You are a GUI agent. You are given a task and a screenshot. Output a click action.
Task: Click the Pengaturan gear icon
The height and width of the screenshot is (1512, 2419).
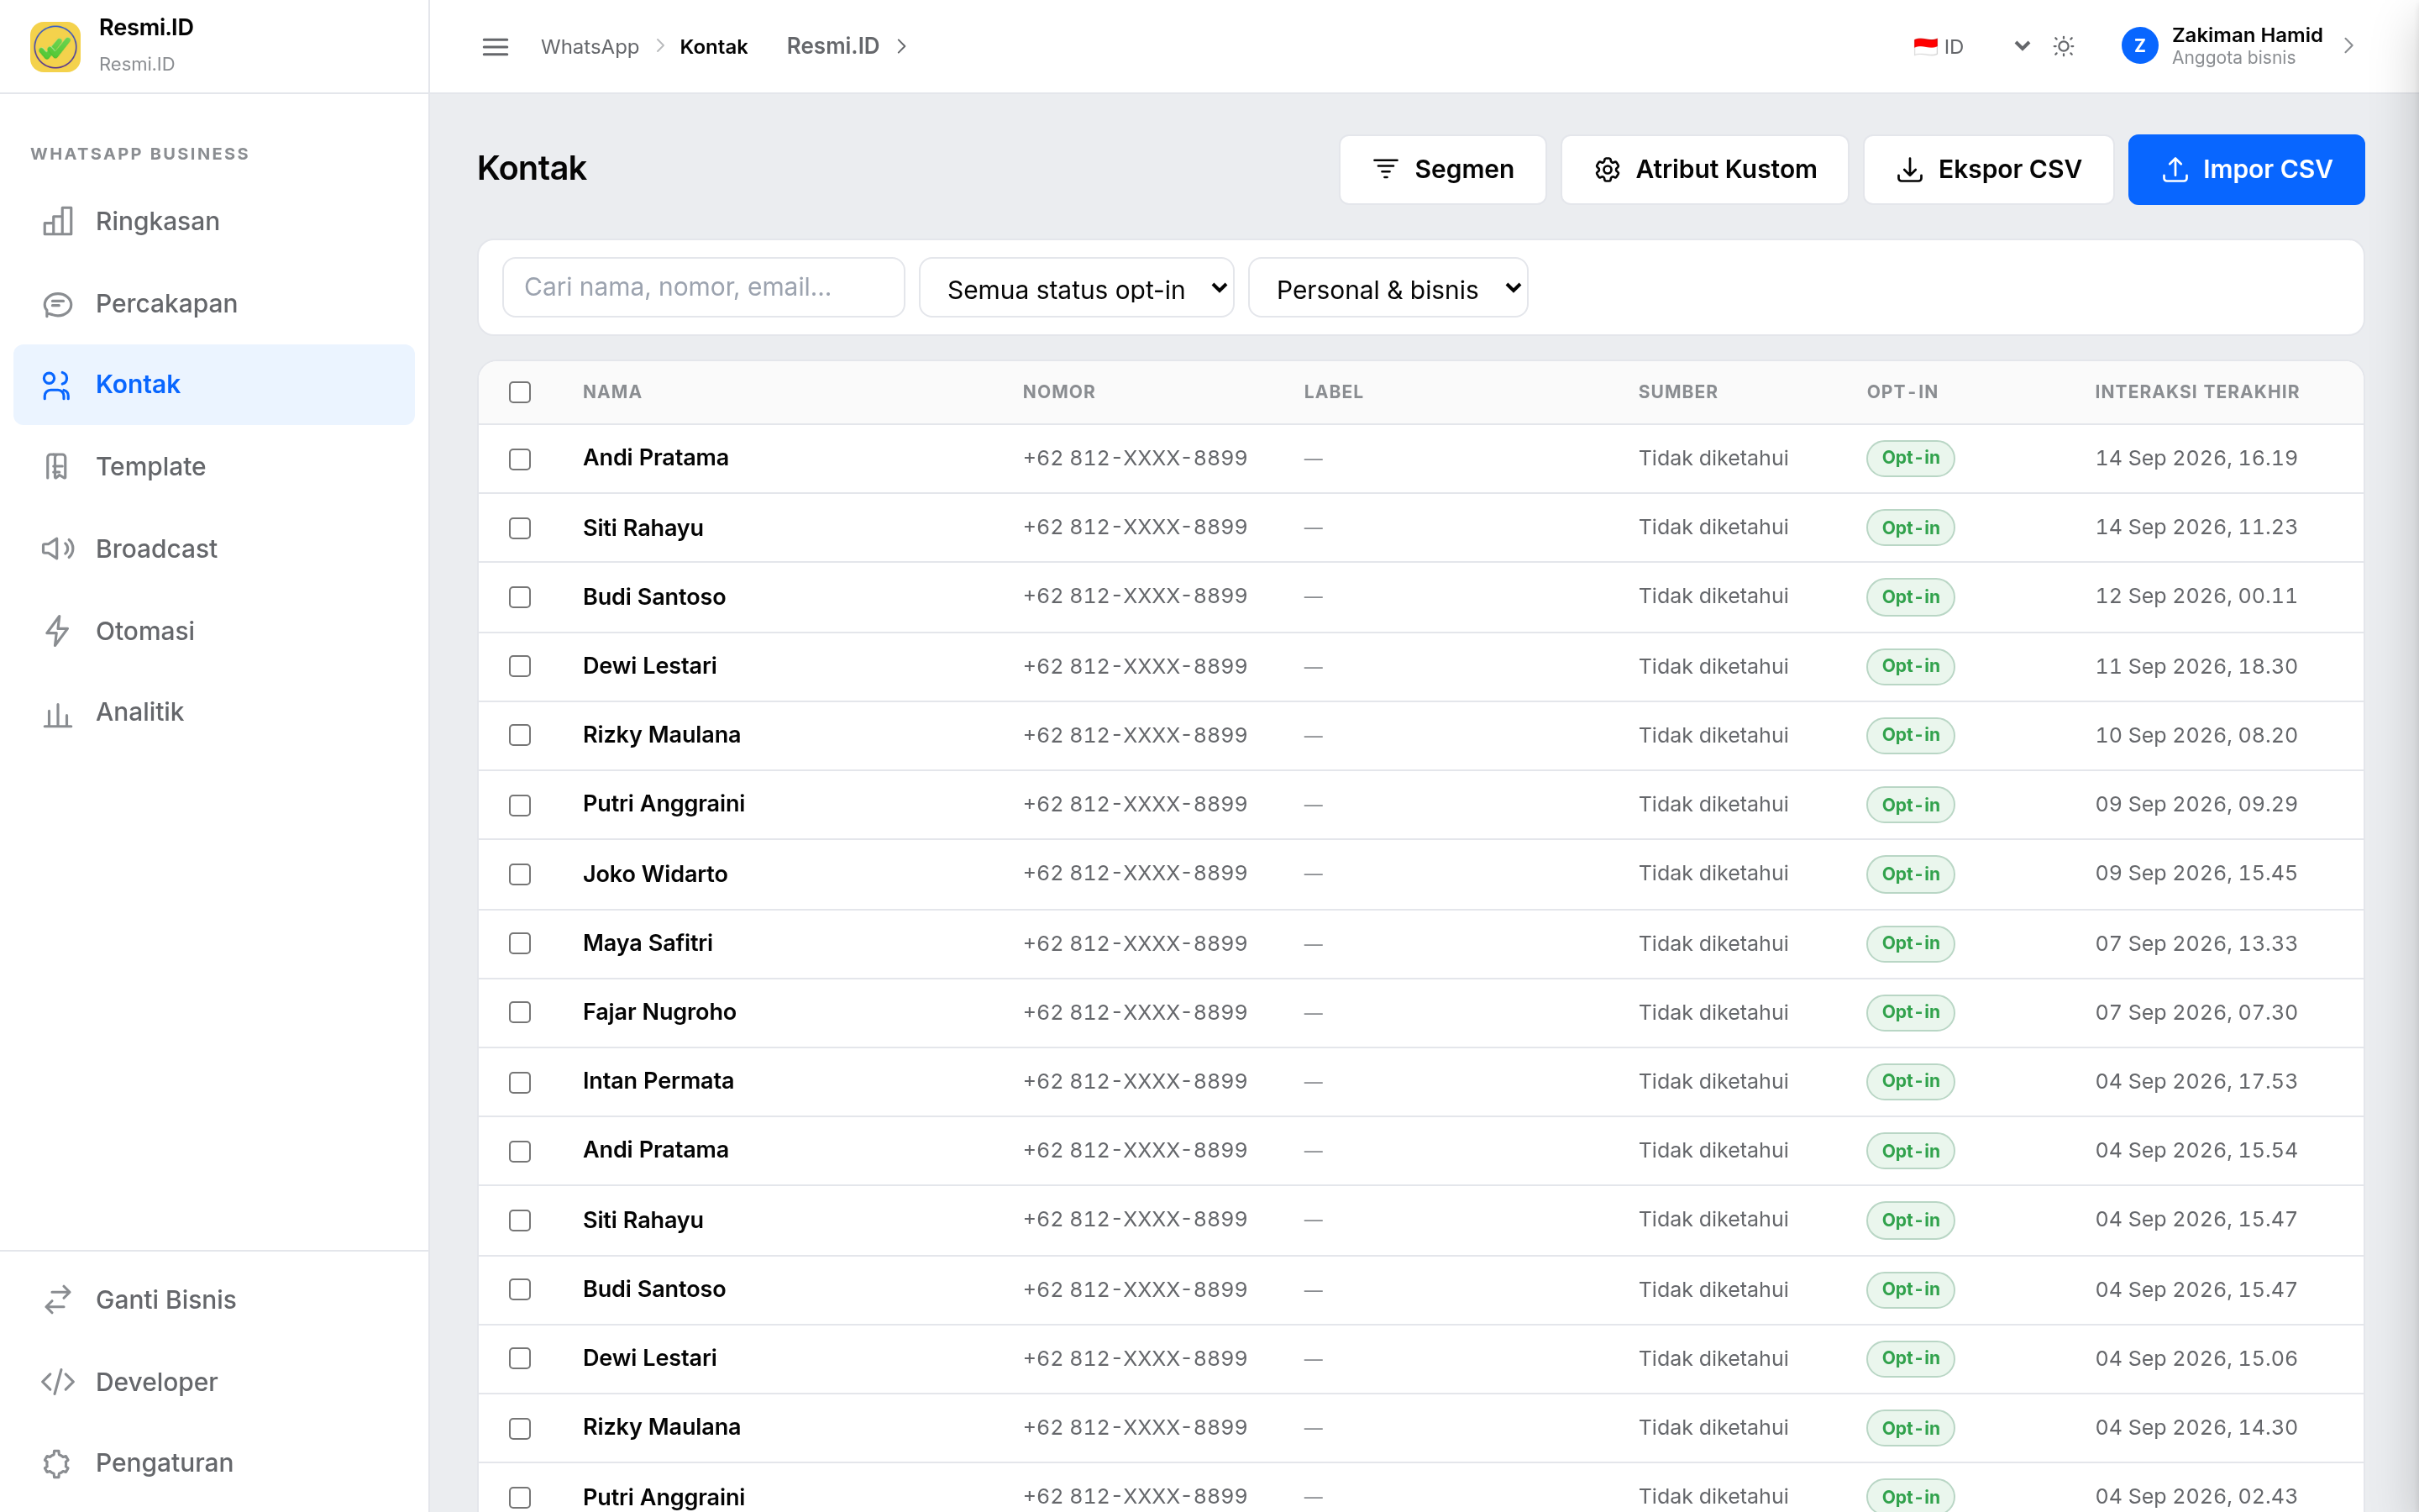click(x=57, y=1463)
